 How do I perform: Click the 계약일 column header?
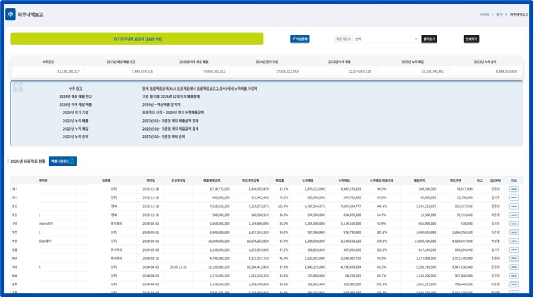click(148, 179)
